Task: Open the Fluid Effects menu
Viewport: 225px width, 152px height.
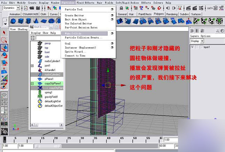Action: pyautogui.click(x=85, y=3)
